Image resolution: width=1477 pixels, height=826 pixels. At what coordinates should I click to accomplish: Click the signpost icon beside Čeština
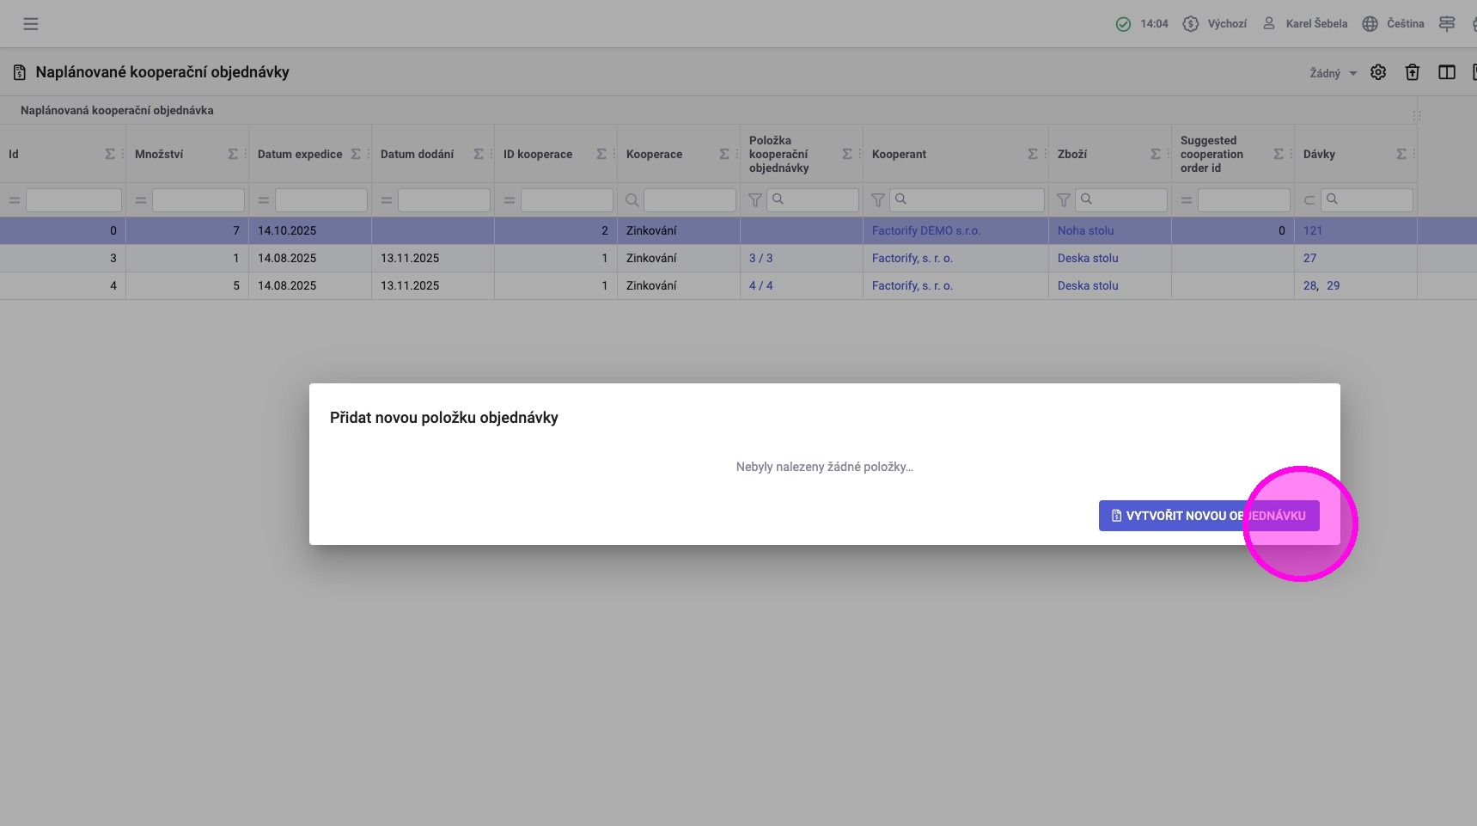1447,24
